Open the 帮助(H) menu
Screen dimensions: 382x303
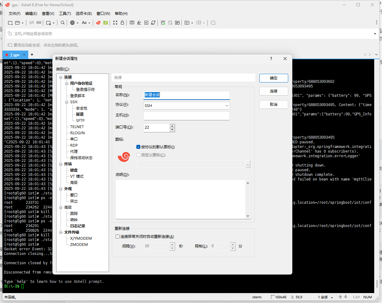click(x=121, y=14)
